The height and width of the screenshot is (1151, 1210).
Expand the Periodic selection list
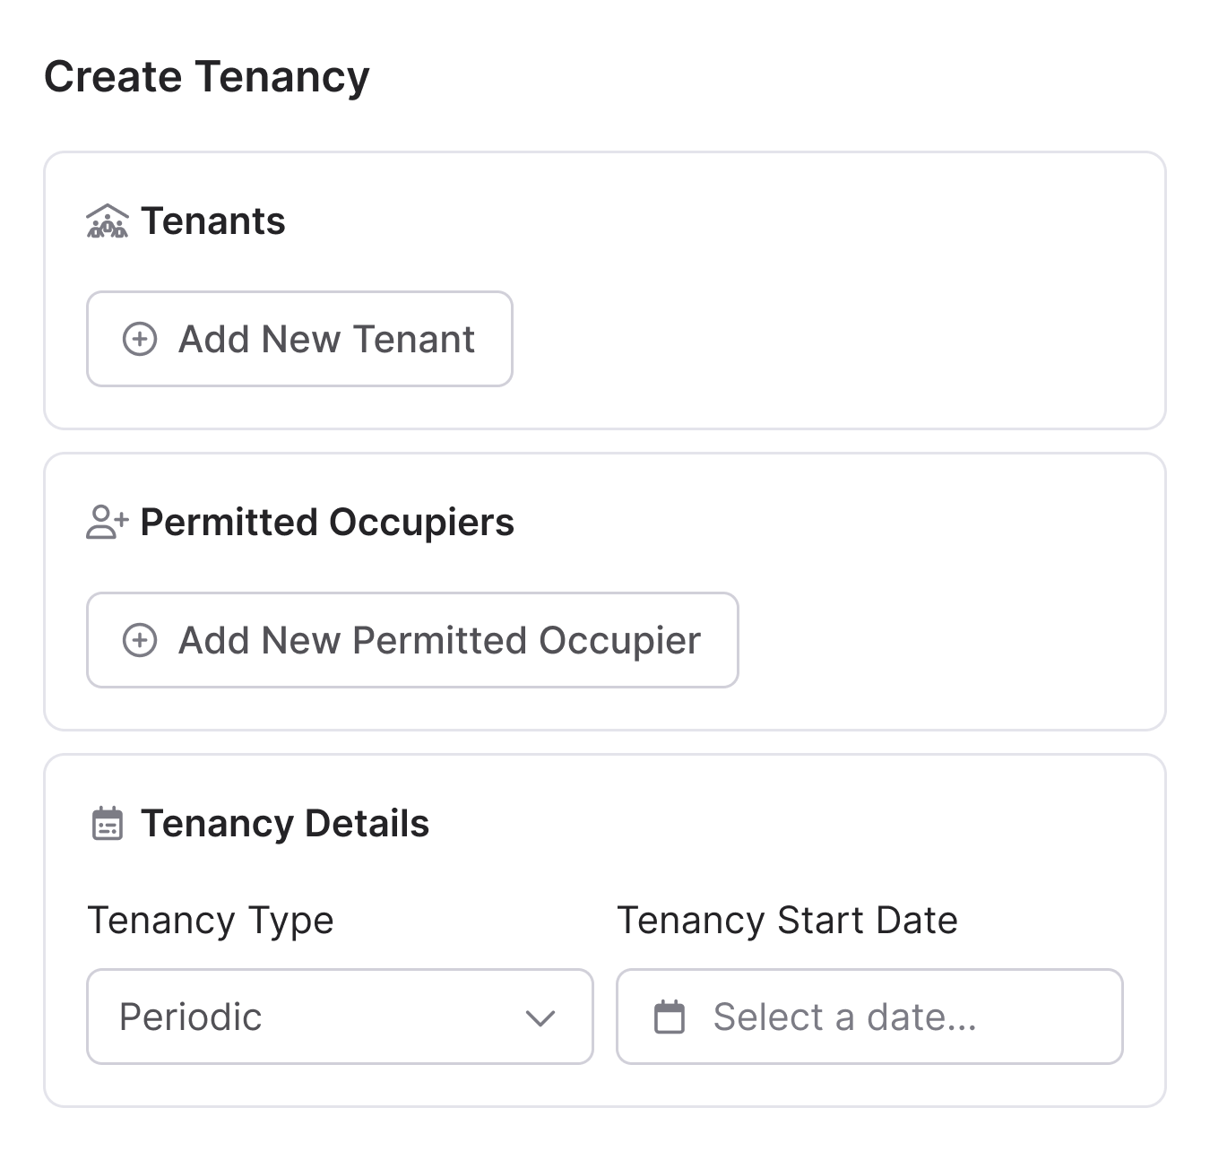[x=341, y=1017]
